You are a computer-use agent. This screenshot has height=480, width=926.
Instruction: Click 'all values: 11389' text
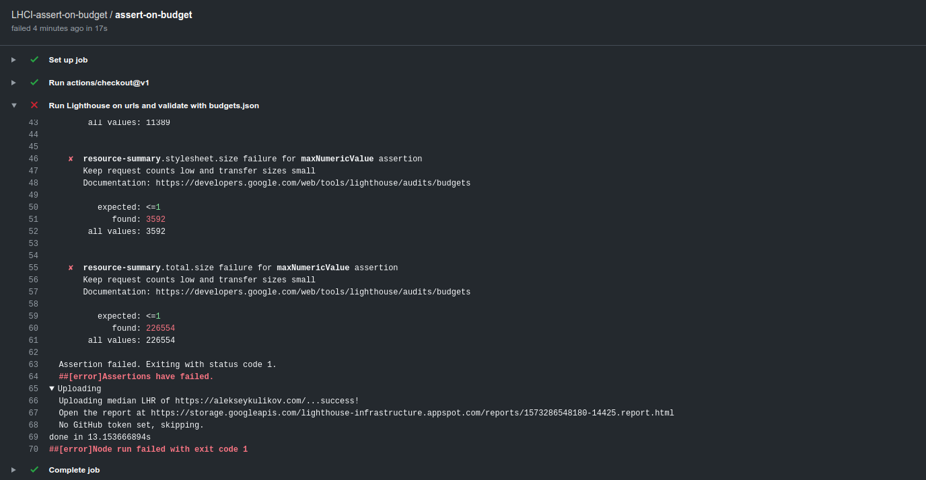(x=129, y=122)
